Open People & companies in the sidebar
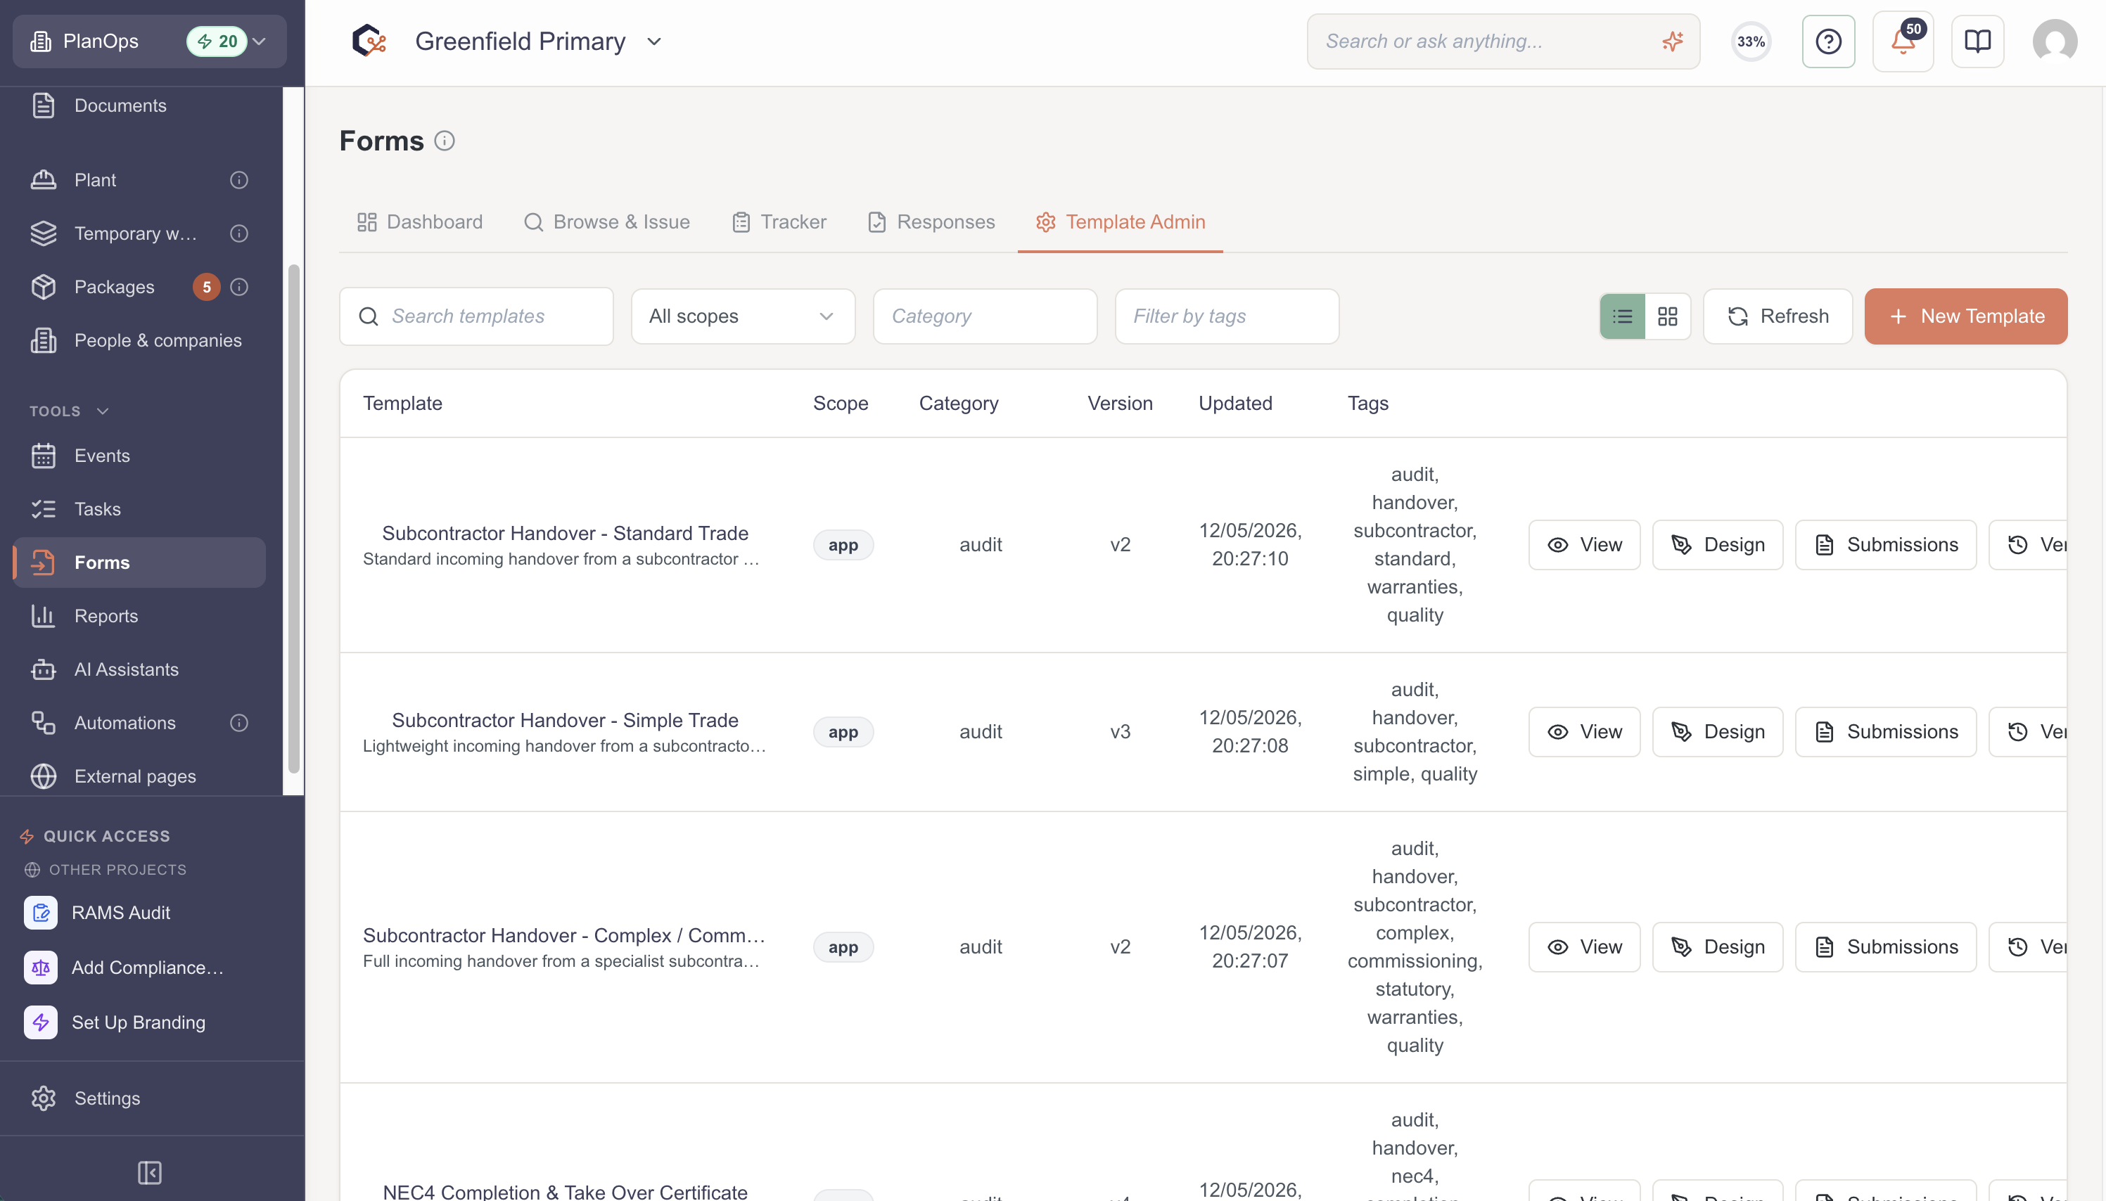Image resolution: width=2106 pixels, height=1201 pixels. [140, 340]
